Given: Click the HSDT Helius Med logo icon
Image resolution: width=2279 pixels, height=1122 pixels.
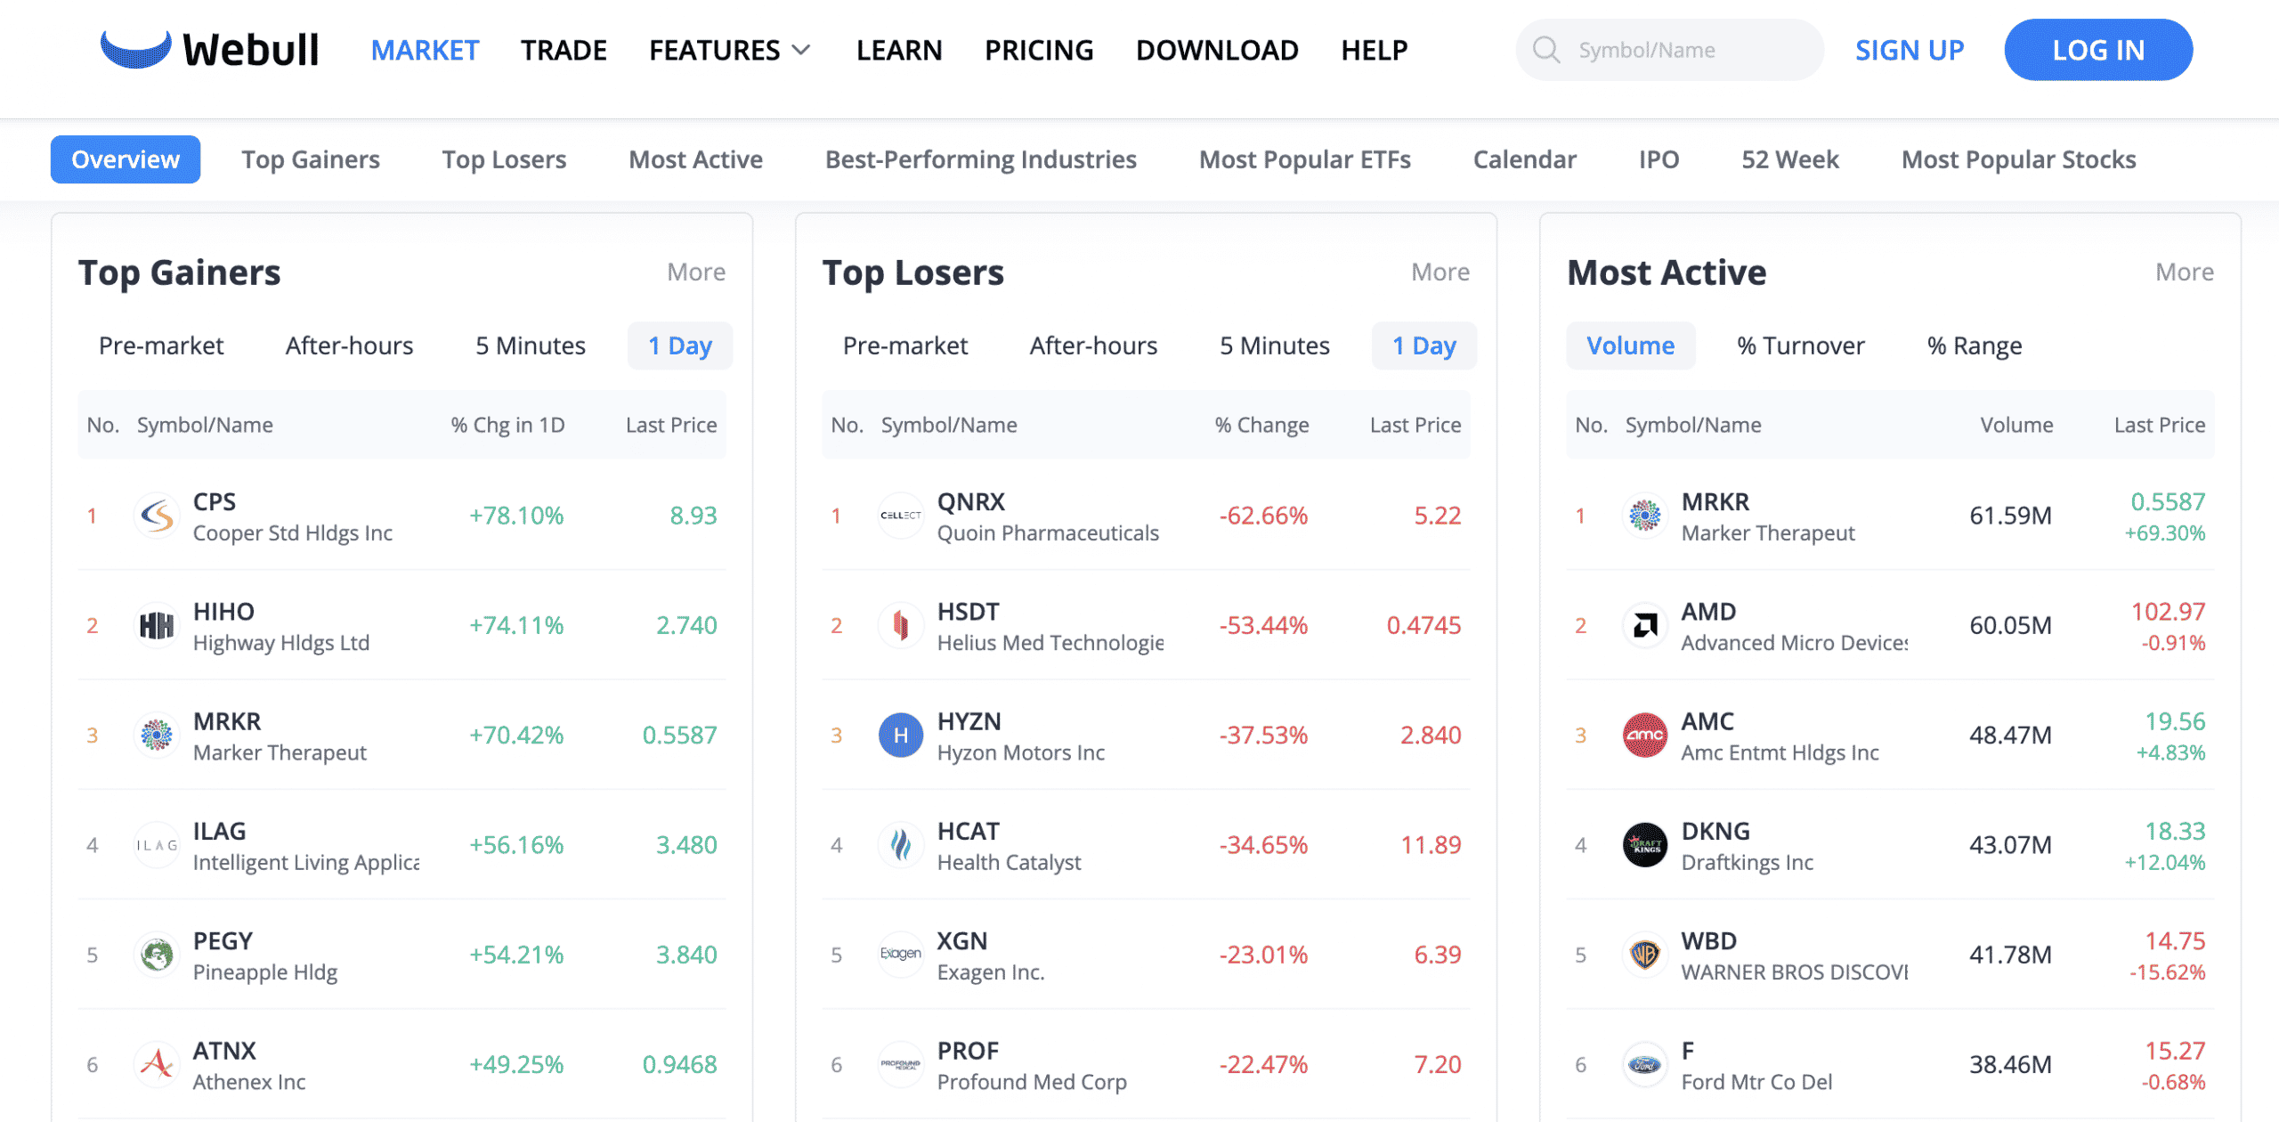Looking at the screenshot, I should click(x=901, y=625).
